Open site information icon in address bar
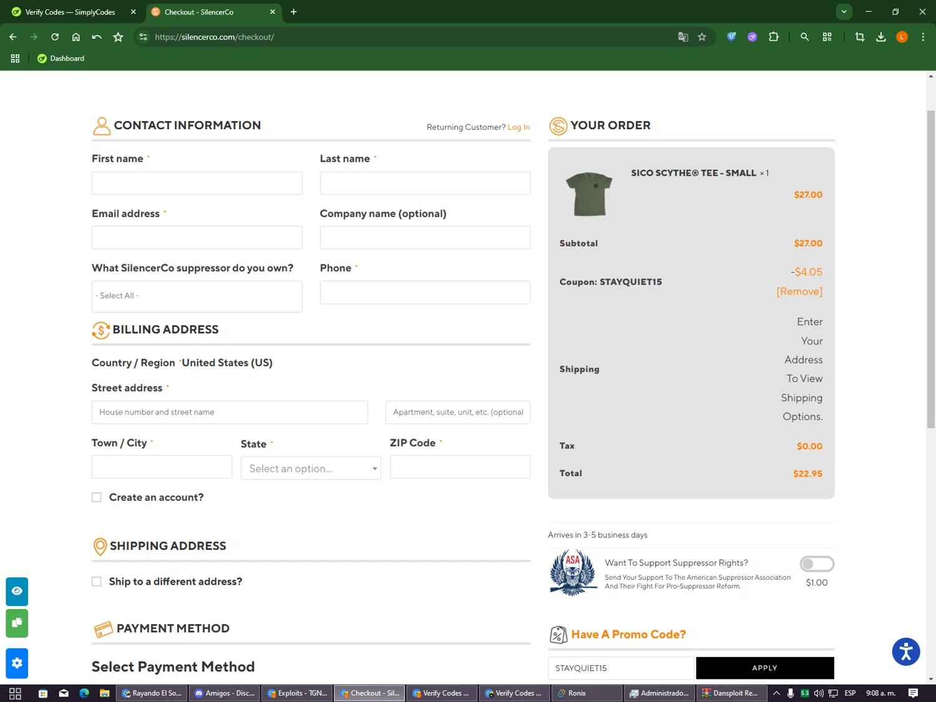This screenshot has height=702, width=936. pos(144,37)
